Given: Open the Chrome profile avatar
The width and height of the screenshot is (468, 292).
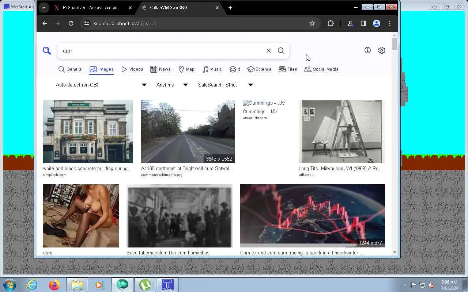Looking at the screenshot, I should pos(376,23).
